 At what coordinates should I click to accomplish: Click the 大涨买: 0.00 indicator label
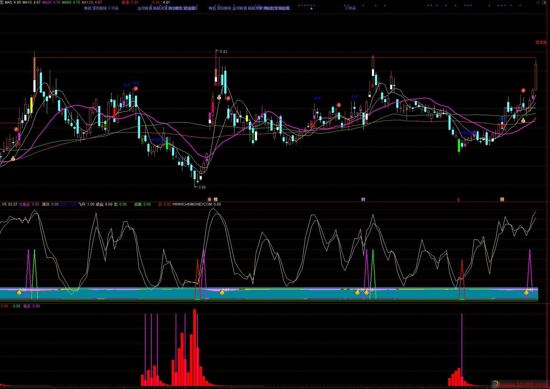point(29,204)
